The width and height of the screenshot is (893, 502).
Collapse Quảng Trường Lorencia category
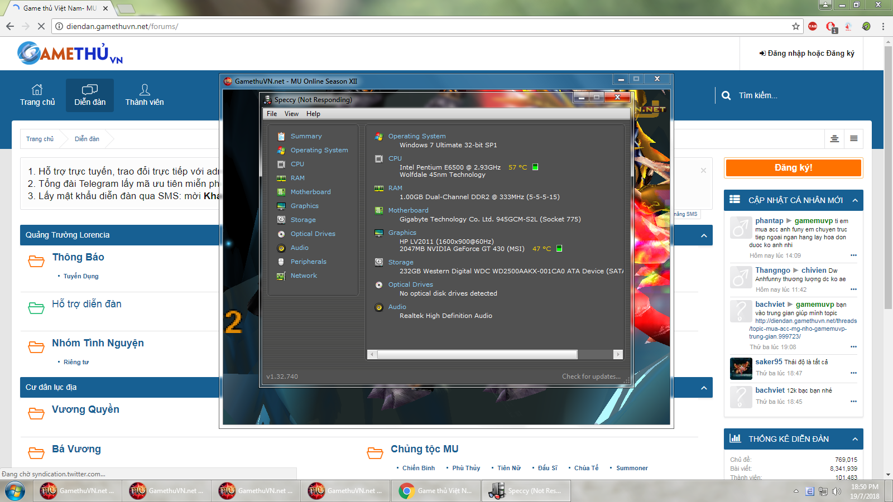704,235
